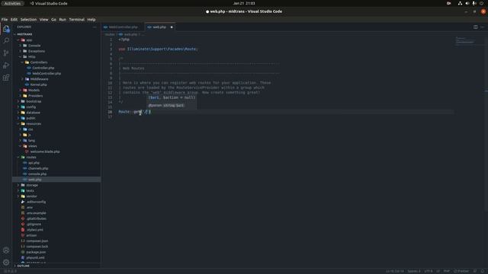The width and height of the screenshot is (488, 274).
Task: Collapse the Http folder
Action: point(32,57)
